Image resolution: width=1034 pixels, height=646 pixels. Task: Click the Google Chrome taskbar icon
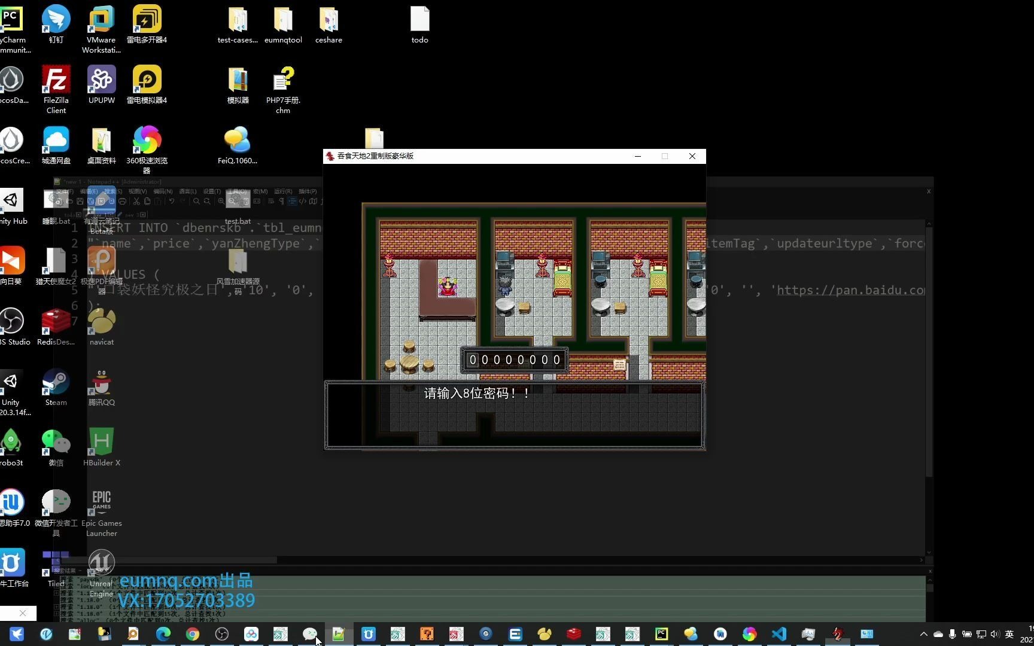192,634
